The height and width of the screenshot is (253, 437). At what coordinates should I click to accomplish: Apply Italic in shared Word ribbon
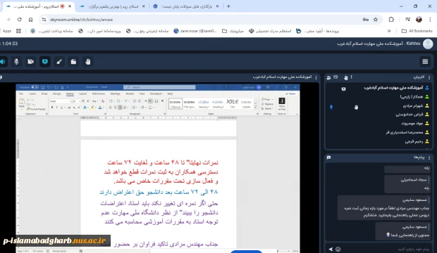click(x=56, y=108)
